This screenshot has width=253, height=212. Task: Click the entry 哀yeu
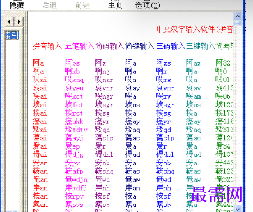(x=74, y=88)
